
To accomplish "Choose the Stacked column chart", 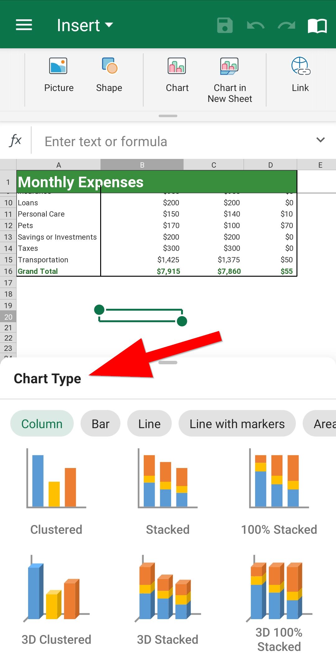I will pos(168,492).
